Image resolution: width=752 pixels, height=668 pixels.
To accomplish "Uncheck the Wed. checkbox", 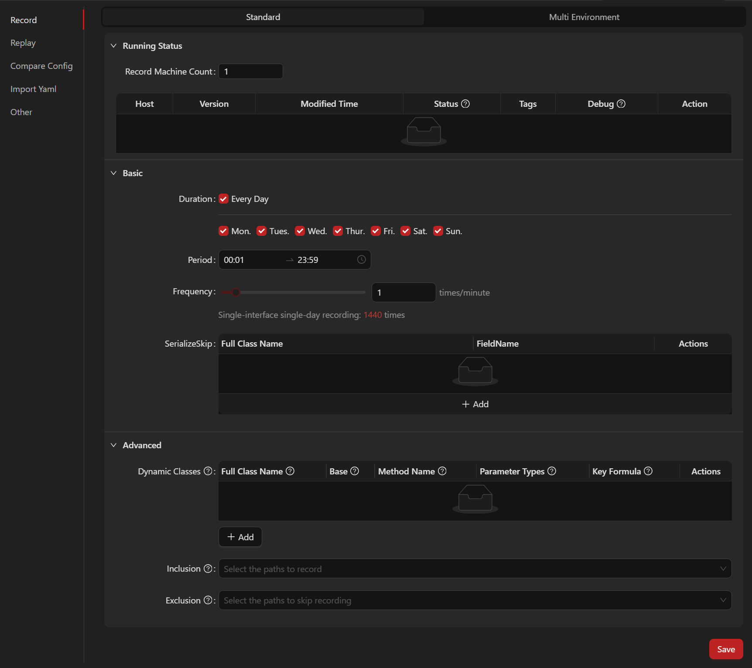I will [300, 231].
